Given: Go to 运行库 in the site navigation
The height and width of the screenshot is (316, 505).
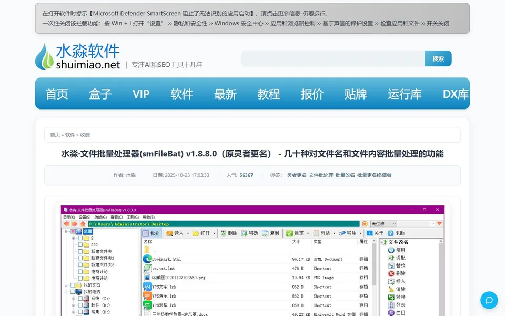Looking at the screenshot, I should pyautogui.click(x=405, y=94).
